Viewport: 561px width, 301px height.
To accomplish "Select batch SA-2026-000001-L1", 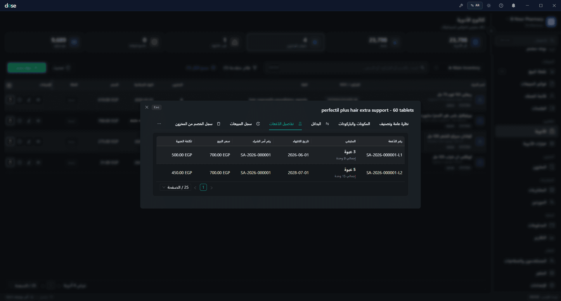I will pyautogui.click(x=384, y=155).
